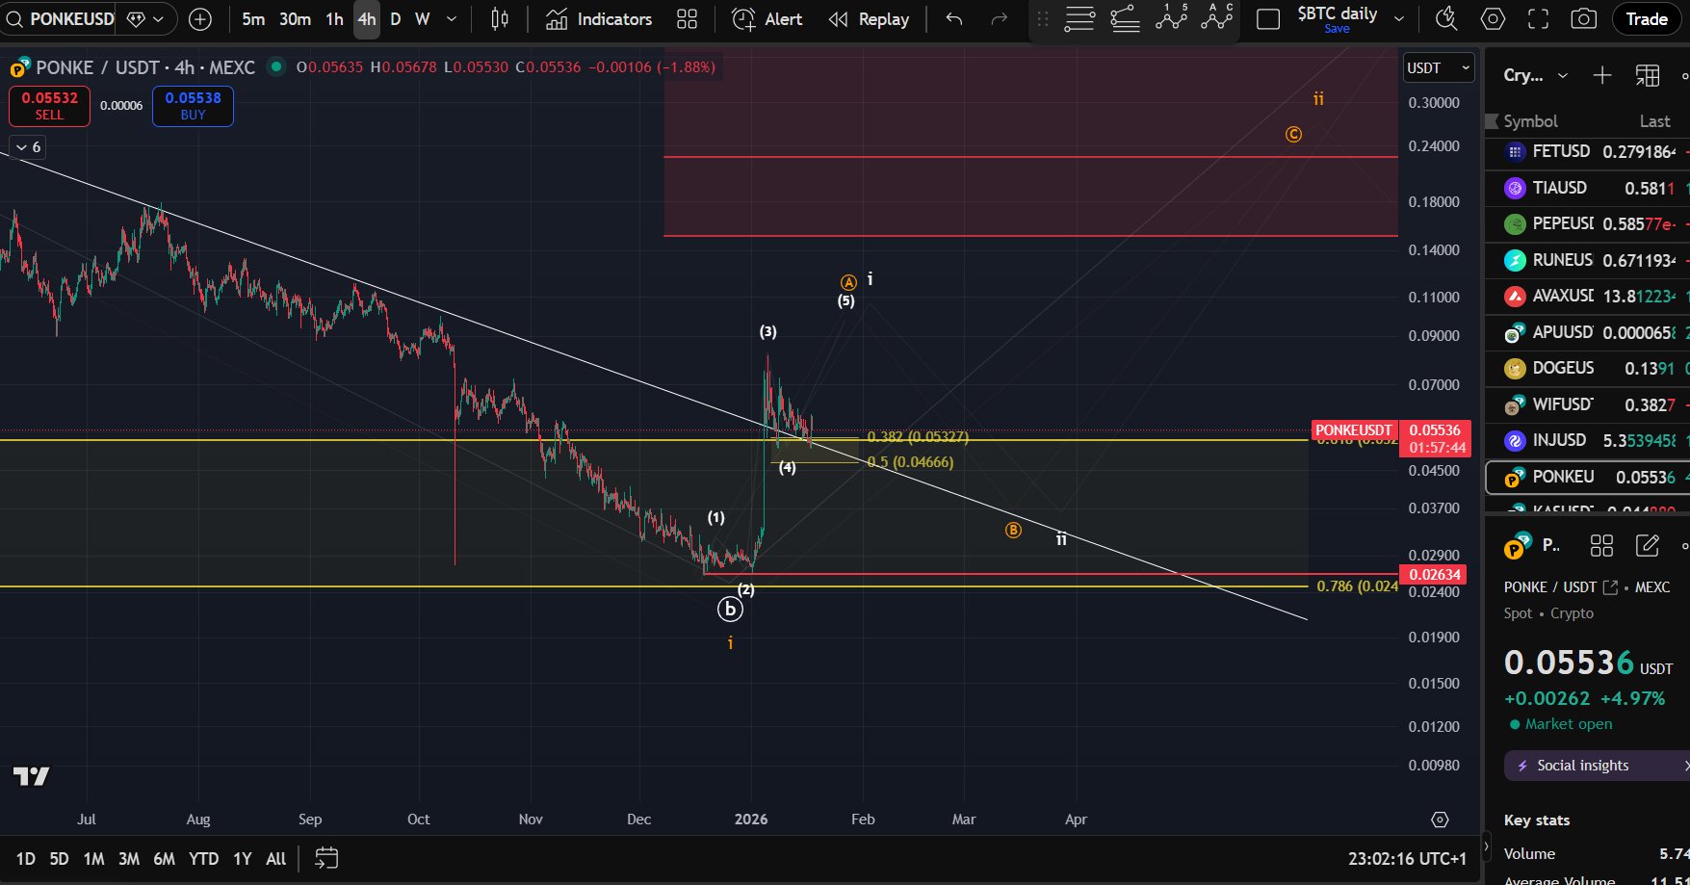
Task: Switch to the weekly W timeframe
Action: 422,19
